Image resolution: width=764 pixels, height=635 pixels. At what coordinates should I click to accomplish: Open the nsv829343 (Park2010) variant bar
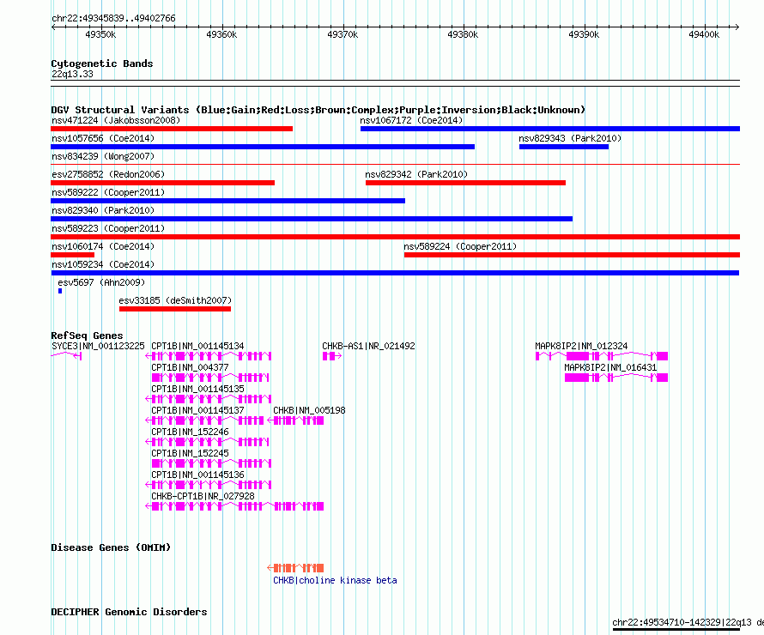coord(564,147)
